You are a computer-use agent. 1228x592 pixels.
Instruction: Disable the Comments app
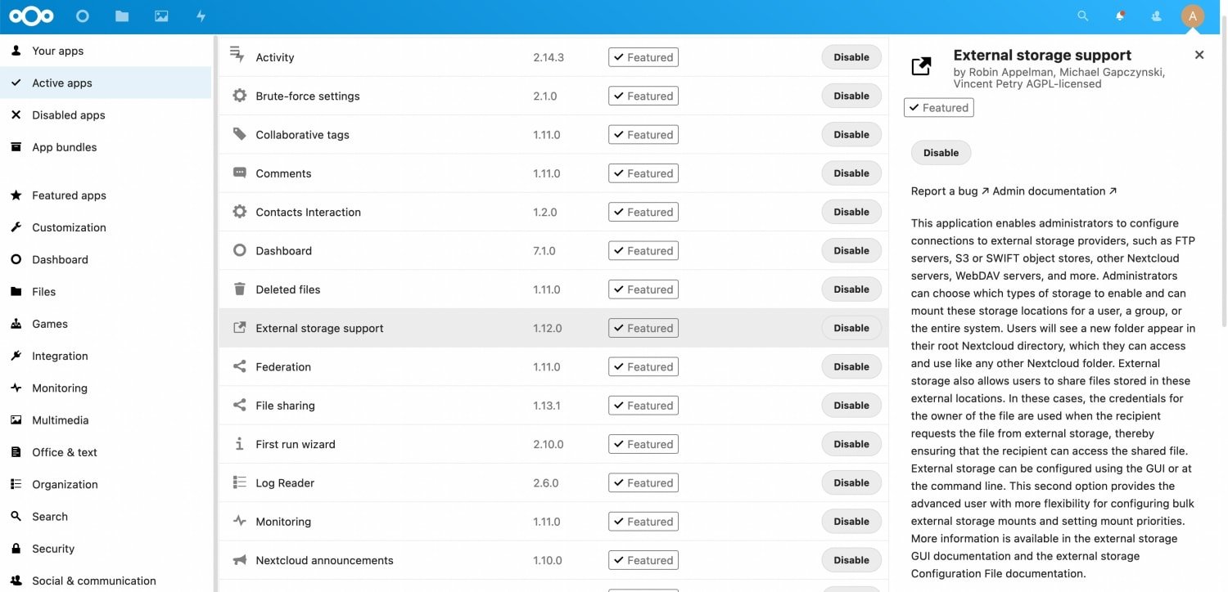tap(851, 173)
